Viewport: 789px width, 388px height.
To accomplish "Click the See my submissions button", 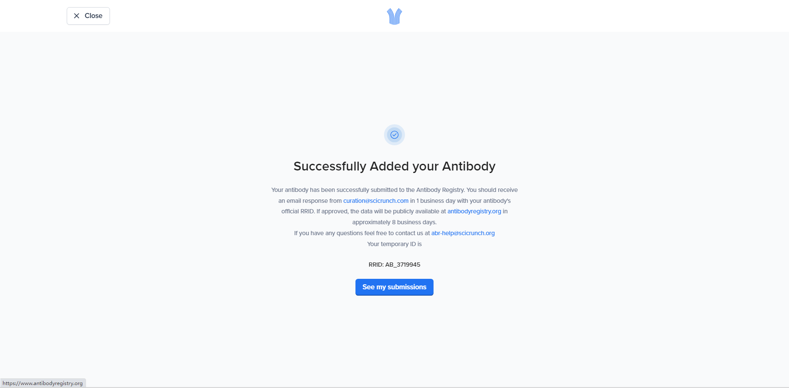I will pyautogui.click(x=394, y=287).
